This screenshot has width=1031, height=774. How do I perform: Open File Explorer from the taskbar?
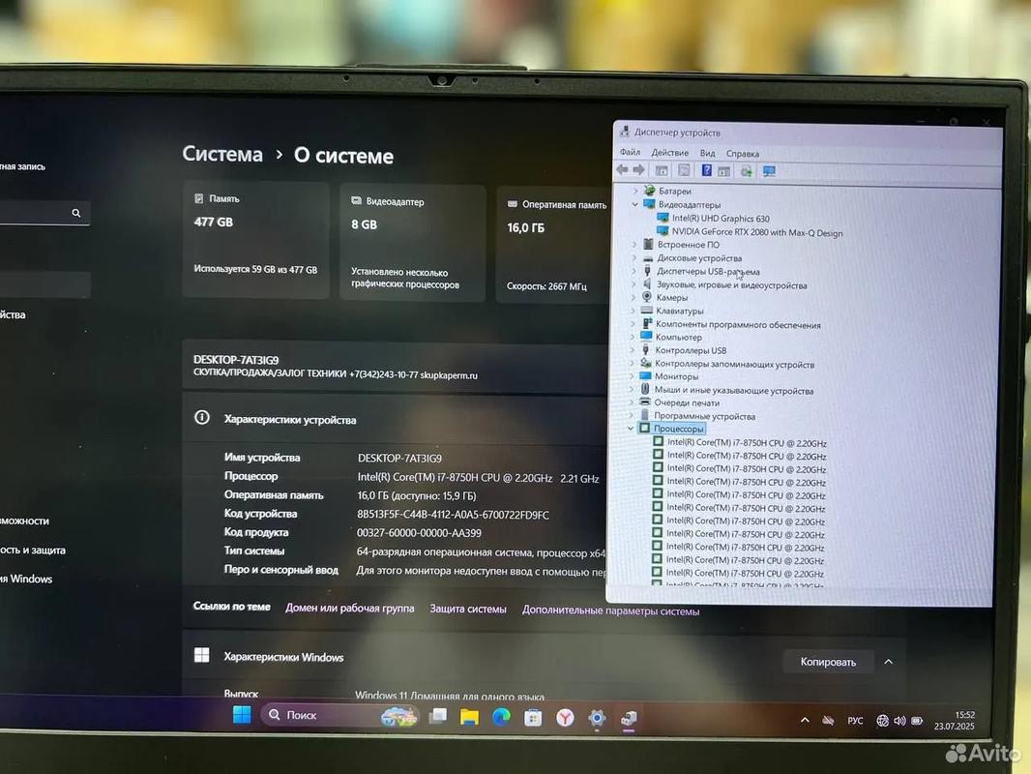click(469, 717)
